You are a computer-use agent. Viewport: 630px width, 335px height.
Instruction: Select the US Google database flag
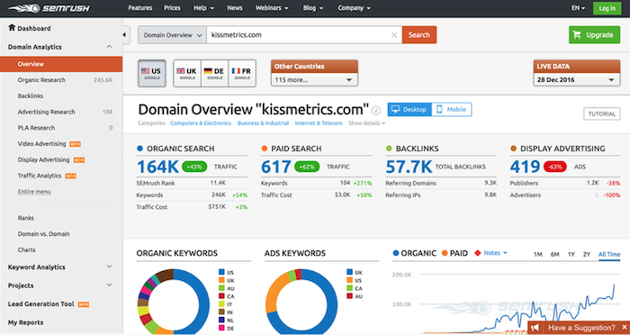[151, 73]
